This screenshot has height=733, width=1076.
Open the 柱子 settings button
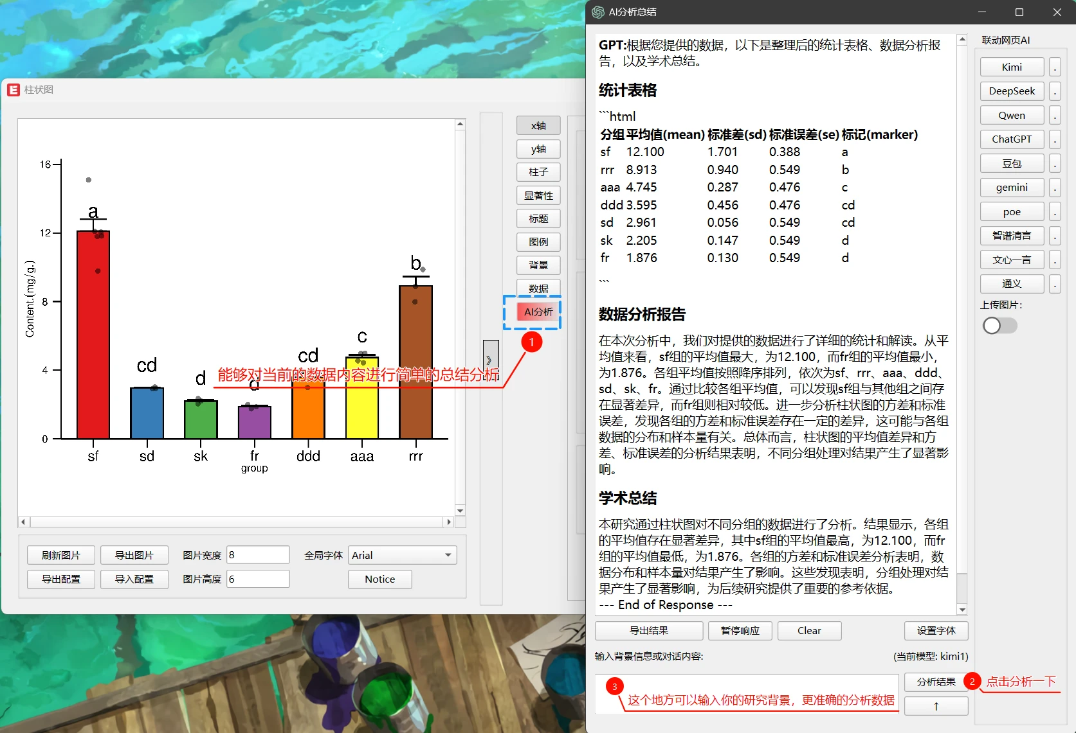[x=538, y=172]
